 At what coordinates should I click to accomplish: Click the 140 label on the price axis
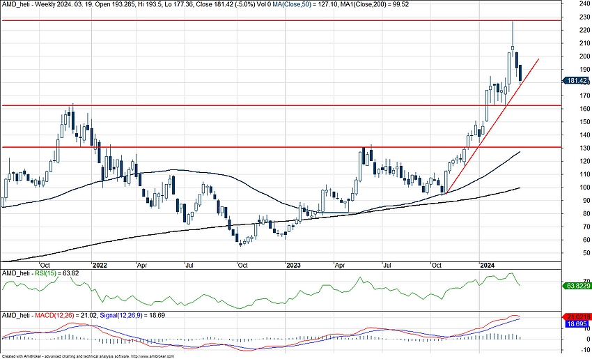click(586, 135)
